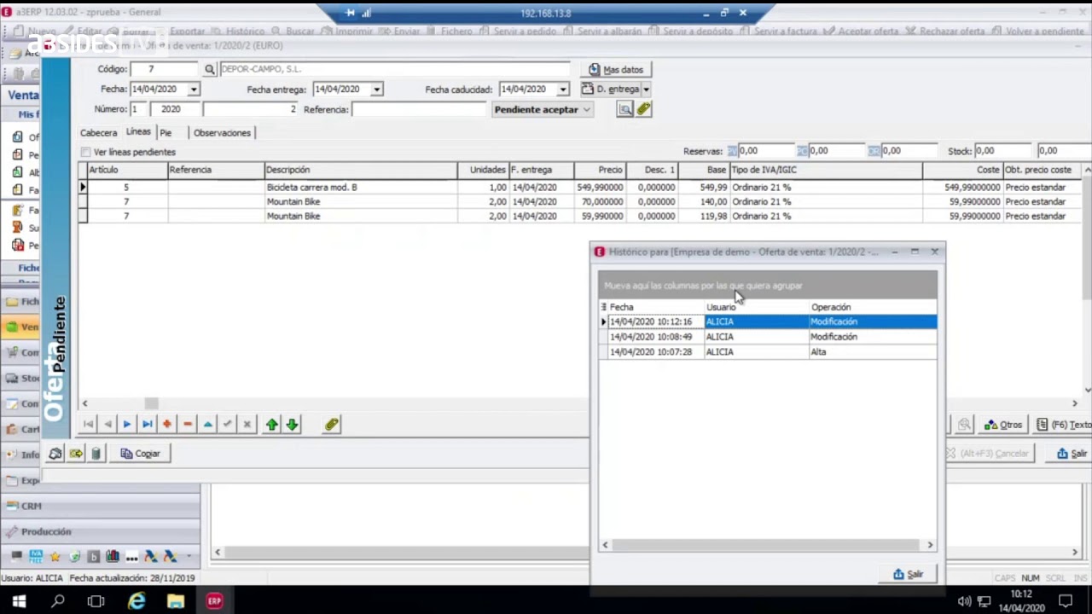1092x614 pixels.
Task: Click price cell 70,000000
Action: pyautogui.click(x=601, y=202)
